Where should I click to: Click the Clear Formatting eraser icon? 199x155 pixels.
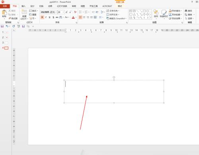[75, 12]
